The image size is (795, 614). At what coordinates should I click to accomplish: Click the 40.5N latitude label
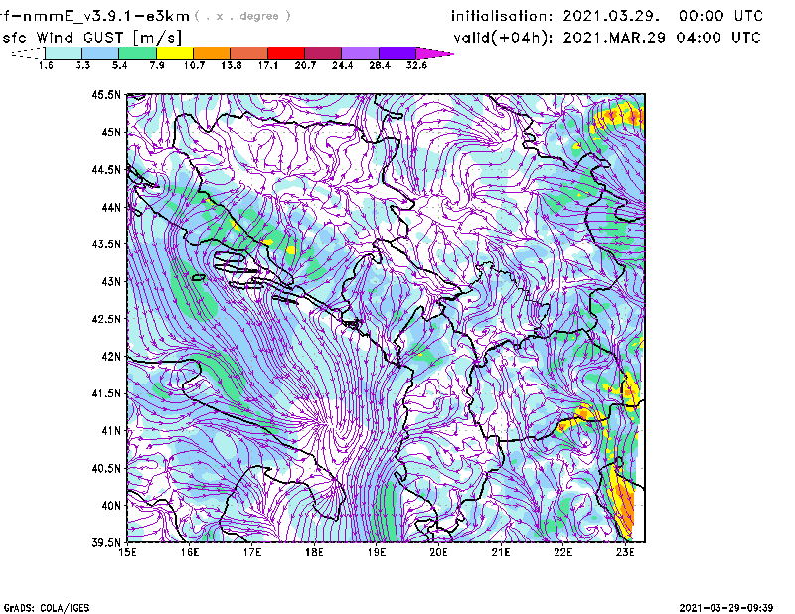(106, 468)
